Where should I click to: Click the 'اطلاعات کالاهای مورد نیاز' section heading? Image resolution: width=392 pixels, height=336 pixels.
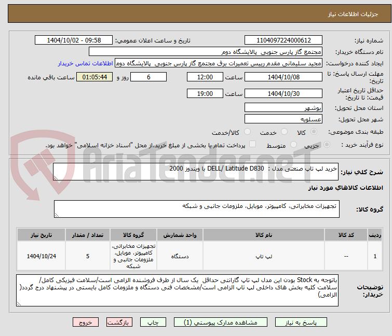point(345,188)
